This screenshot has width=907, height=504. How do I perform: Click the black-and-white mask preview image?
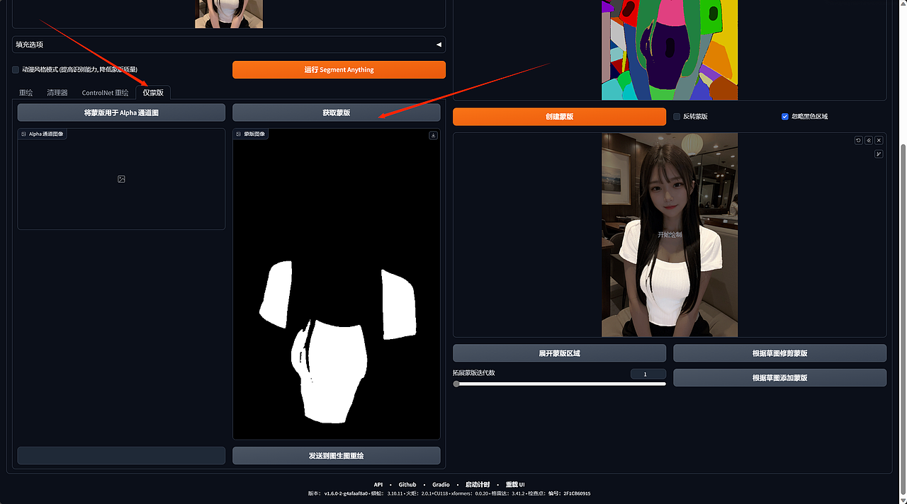pyautogui.click(x=337, y=285)
